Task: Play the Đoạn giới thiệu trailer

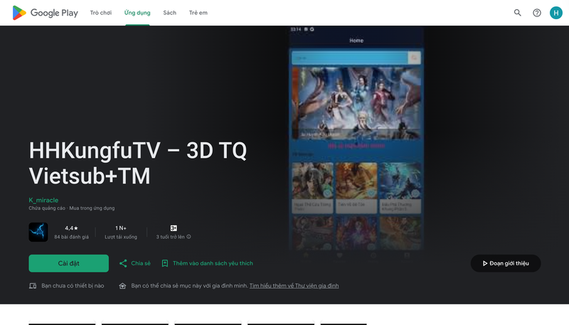Action: point(506,263)
